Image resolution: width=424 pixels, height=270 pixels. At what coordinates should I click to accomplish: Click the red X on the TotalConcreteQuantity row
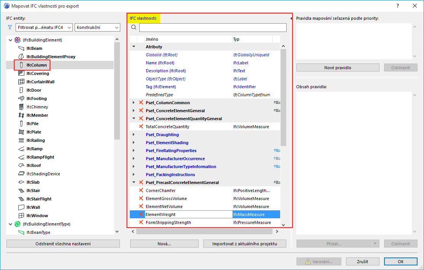(141, 126)
